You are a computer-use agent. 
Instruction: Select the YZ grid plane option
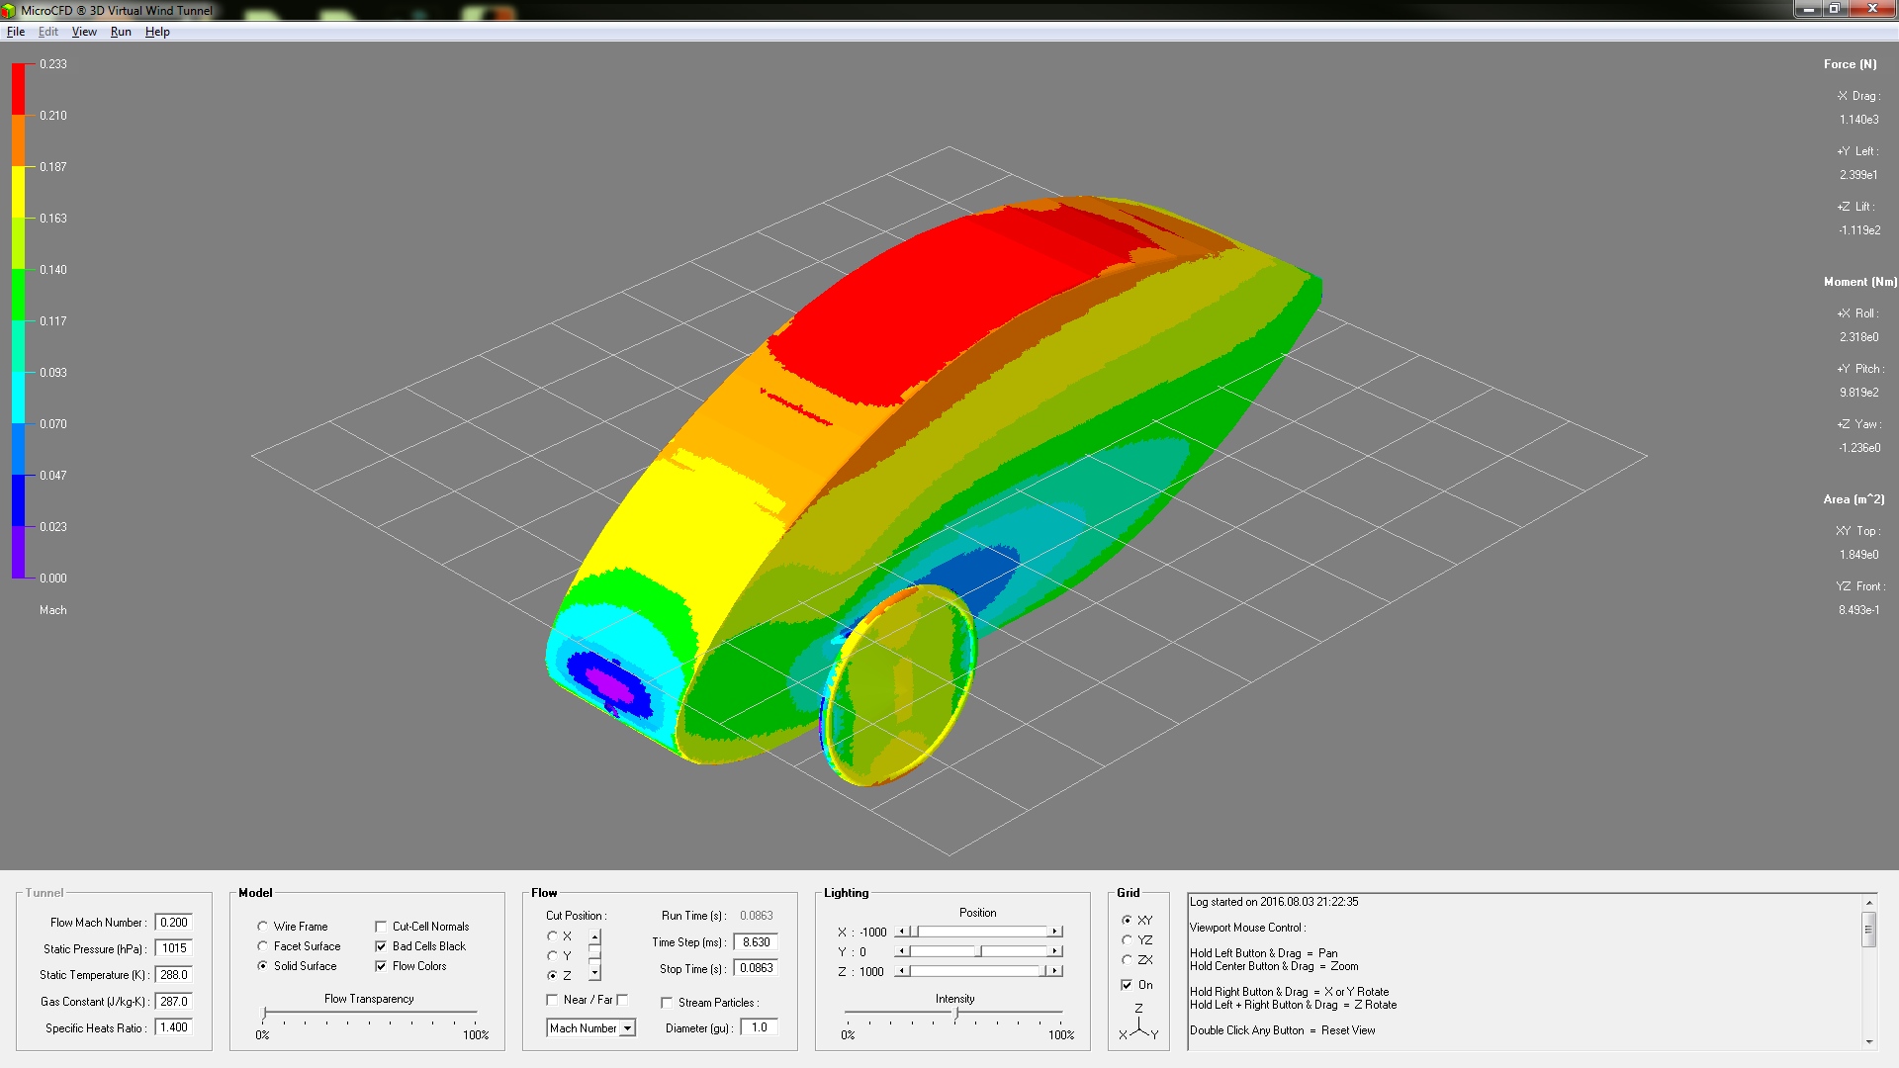tap(1127, 940)
